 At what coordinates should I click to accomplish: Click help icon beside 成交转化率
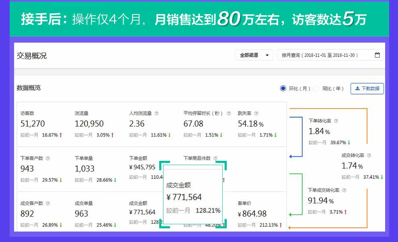pyautogui.click(x=369, y=156)
